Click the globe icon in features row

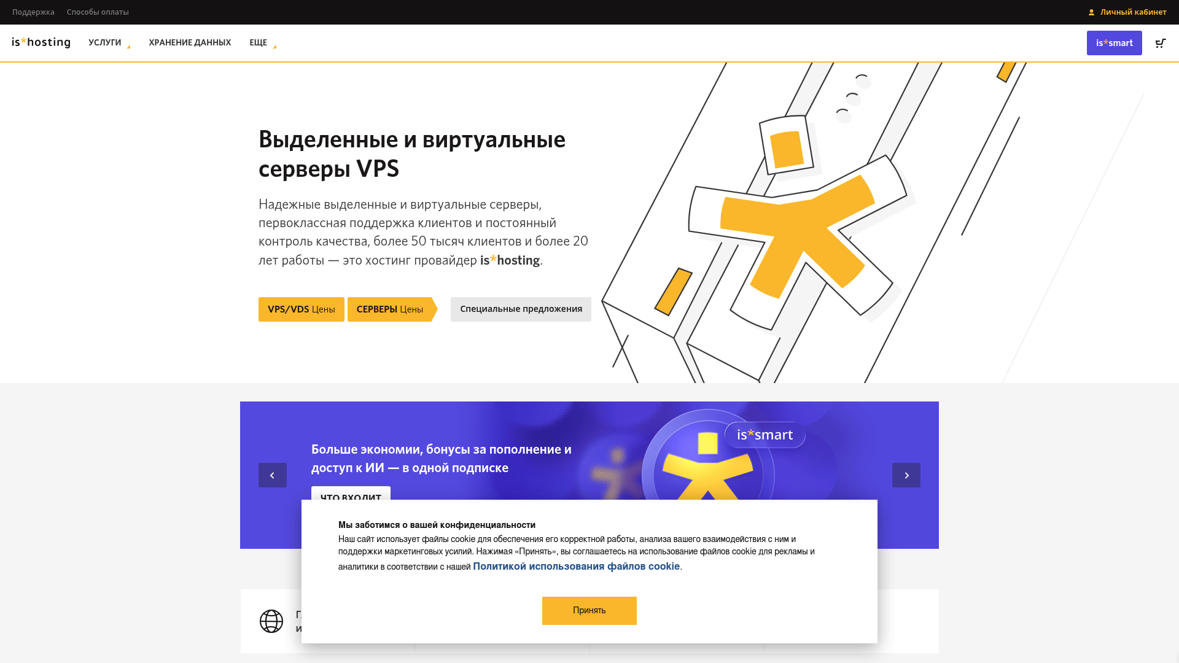tap(271, 621)
